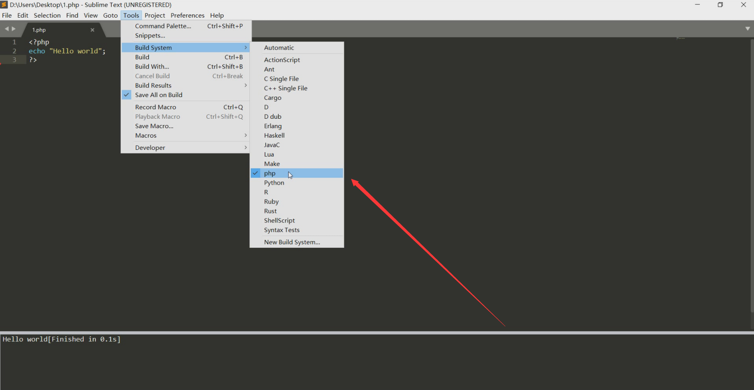Open the Find menu
The image size is (754, 390).
click(72, 15)
